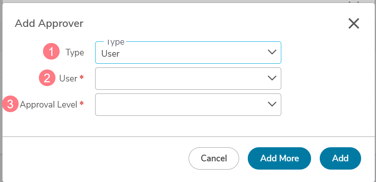
Task: Open the empty User dropdown field
Action: [x=188, y=79]
